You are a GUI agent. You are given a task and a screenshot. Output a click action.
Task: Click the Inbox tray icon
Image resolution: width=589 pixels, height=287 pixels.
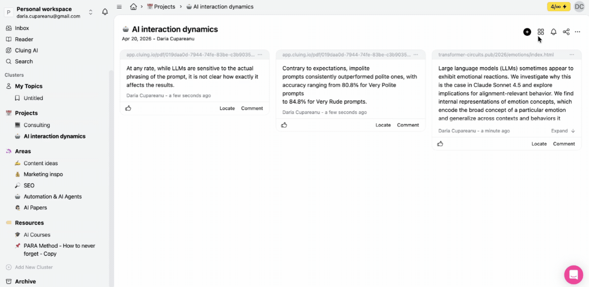(x=8, y=28)
